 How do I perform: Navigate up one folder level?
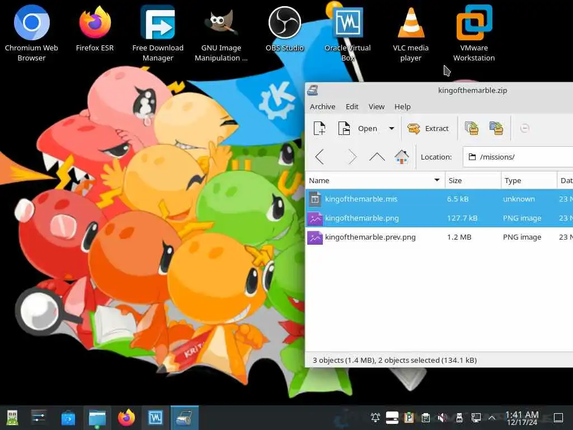pos(377,157)
